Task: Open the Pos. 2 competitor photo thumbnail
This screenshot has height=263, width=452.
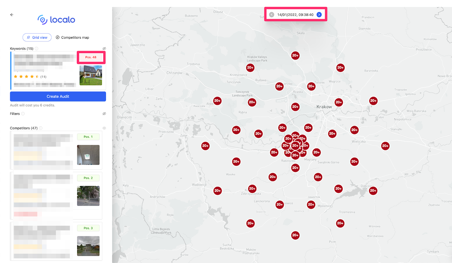Action: (x=88, y=196)
